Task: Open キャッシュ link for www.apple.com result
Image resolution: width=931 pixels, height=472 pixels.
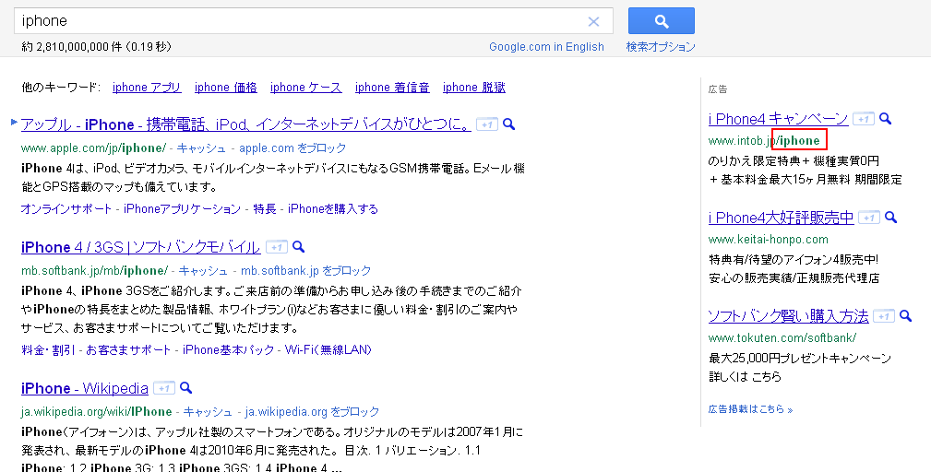Action: (201, 147)
